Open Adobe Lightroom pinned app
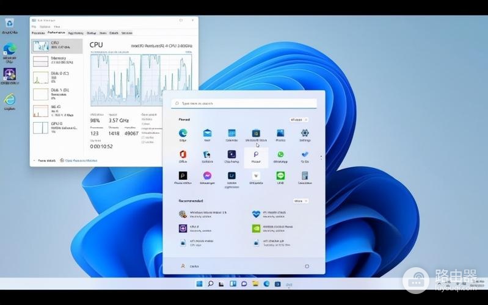Image resolution: width=488 pixels, height=305 pixels. point(231,180)
